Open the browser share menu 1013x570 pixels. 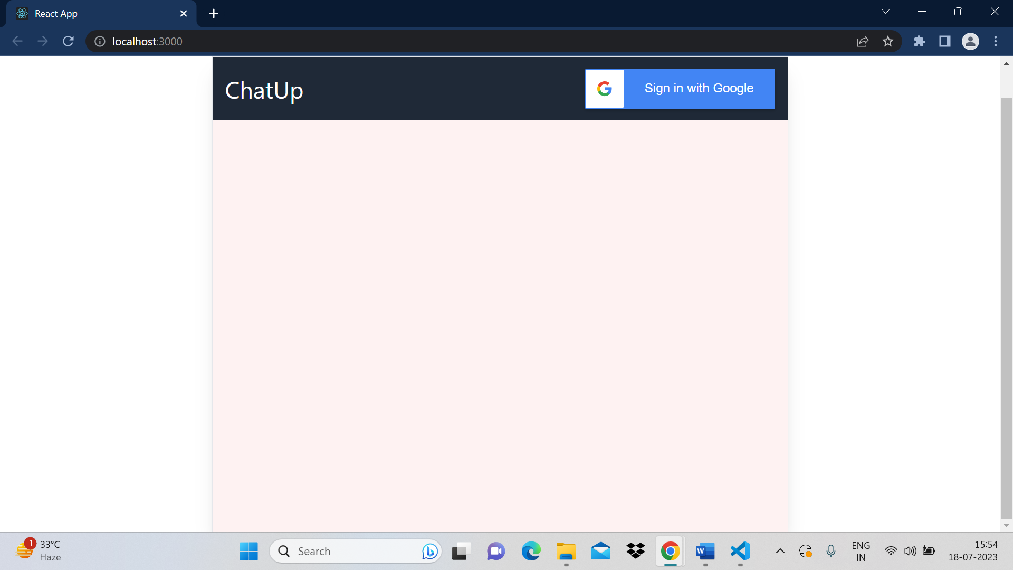pos(862,41)
